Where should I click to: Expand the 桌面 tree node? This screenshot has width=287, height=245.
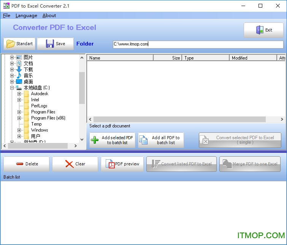[x=12, y=82]
